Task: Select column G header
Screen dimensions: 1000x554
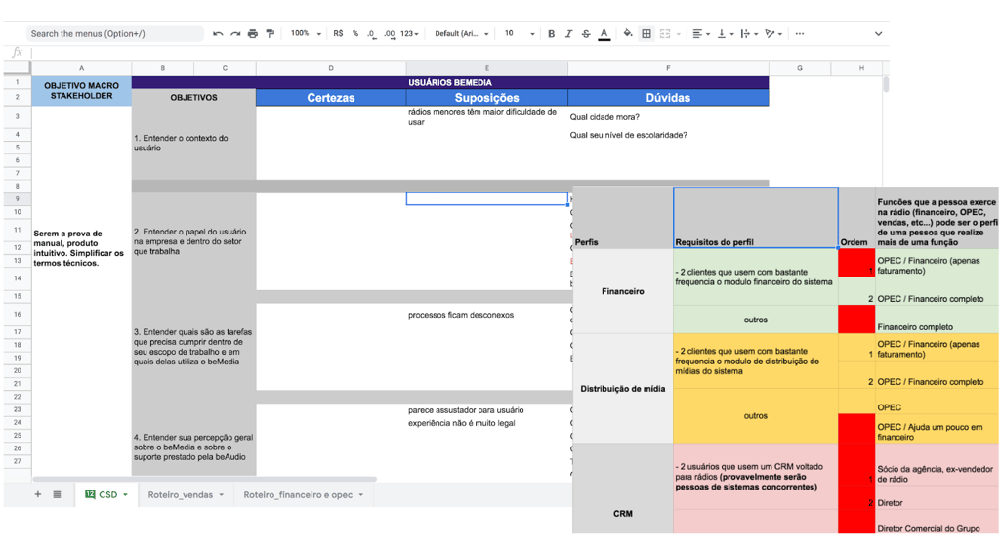Action: 800,68
